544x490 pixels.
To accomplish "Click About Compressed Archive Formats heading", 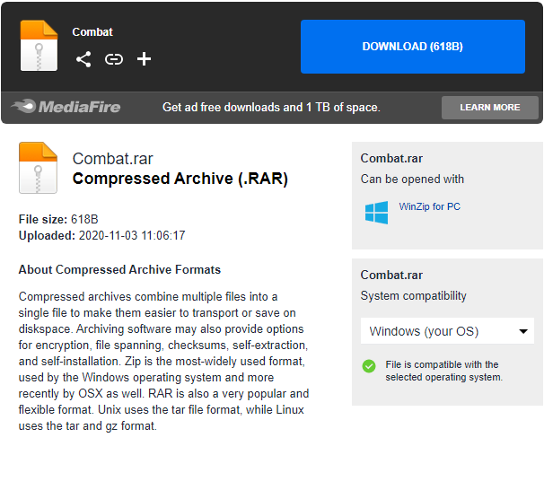I will (119, 269).
